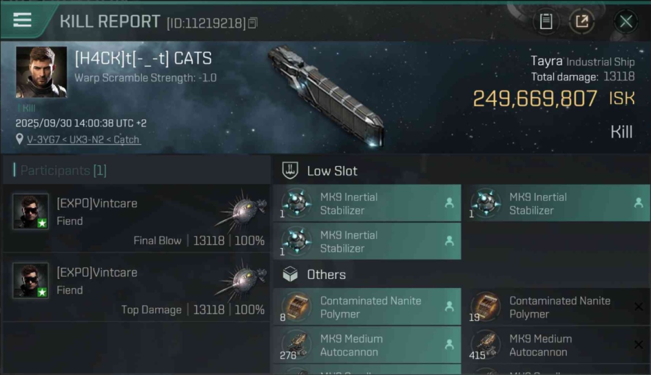Copy the kill report ID
Image resolution: width=651 pixels, height=375 pixels.
(253, 22)
